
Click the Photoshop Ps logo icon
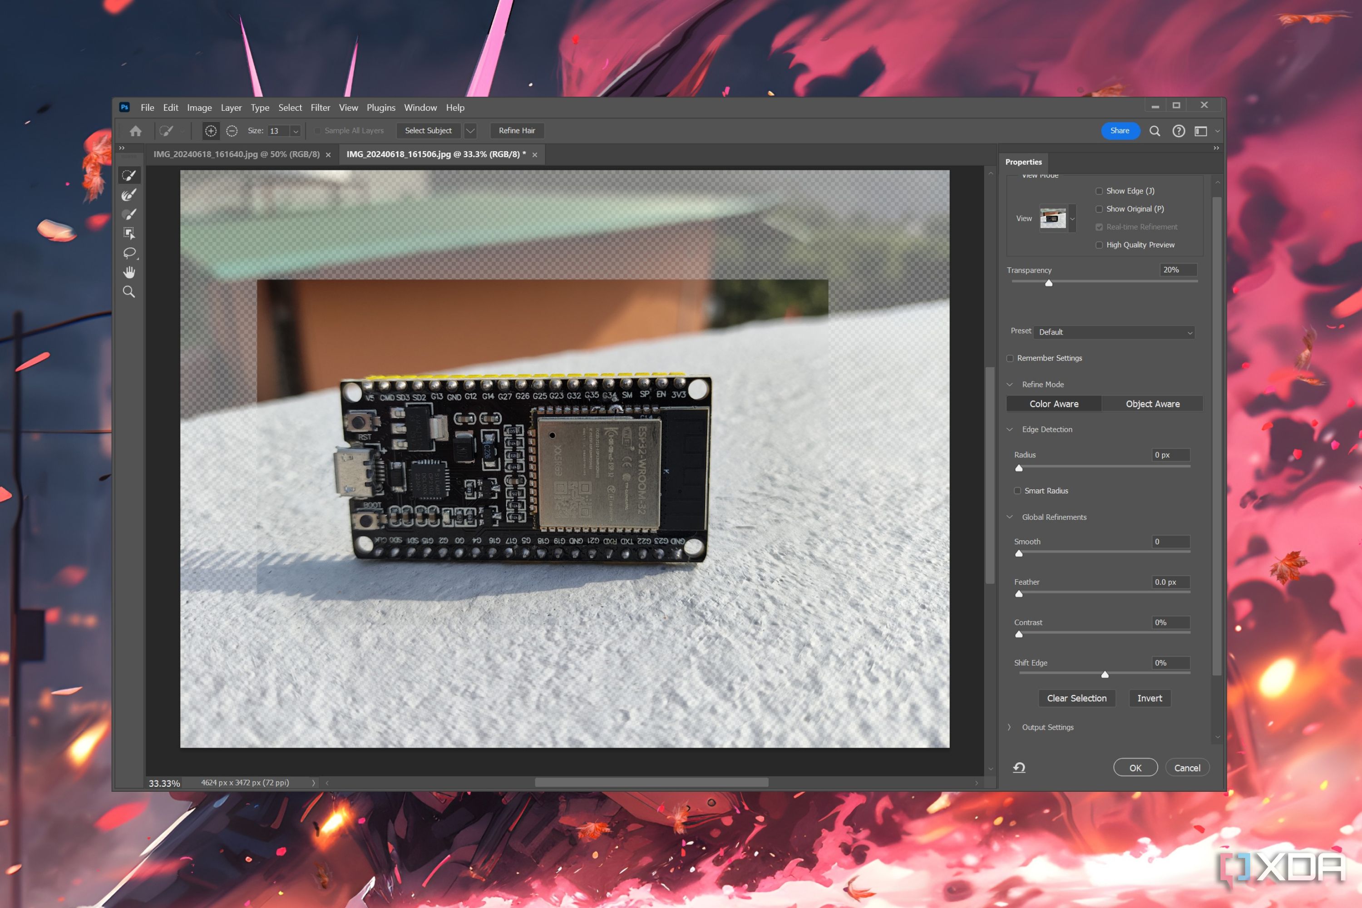(124, 107)
